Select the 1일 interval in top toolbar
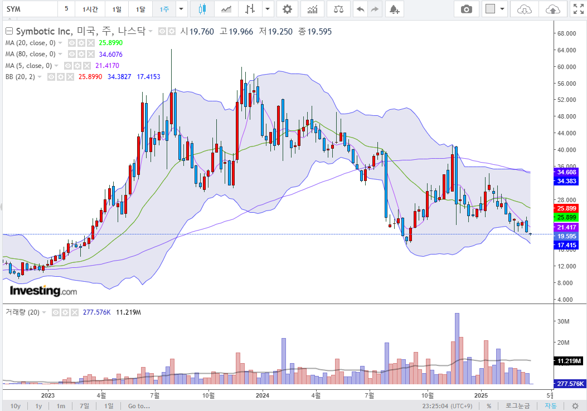Screen dimensions: 587x411 (x=117, y=9)
